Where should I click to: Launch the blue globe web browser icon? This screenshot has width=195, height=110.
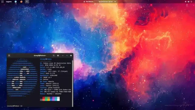pyautogui.click(x=16, y=2)
